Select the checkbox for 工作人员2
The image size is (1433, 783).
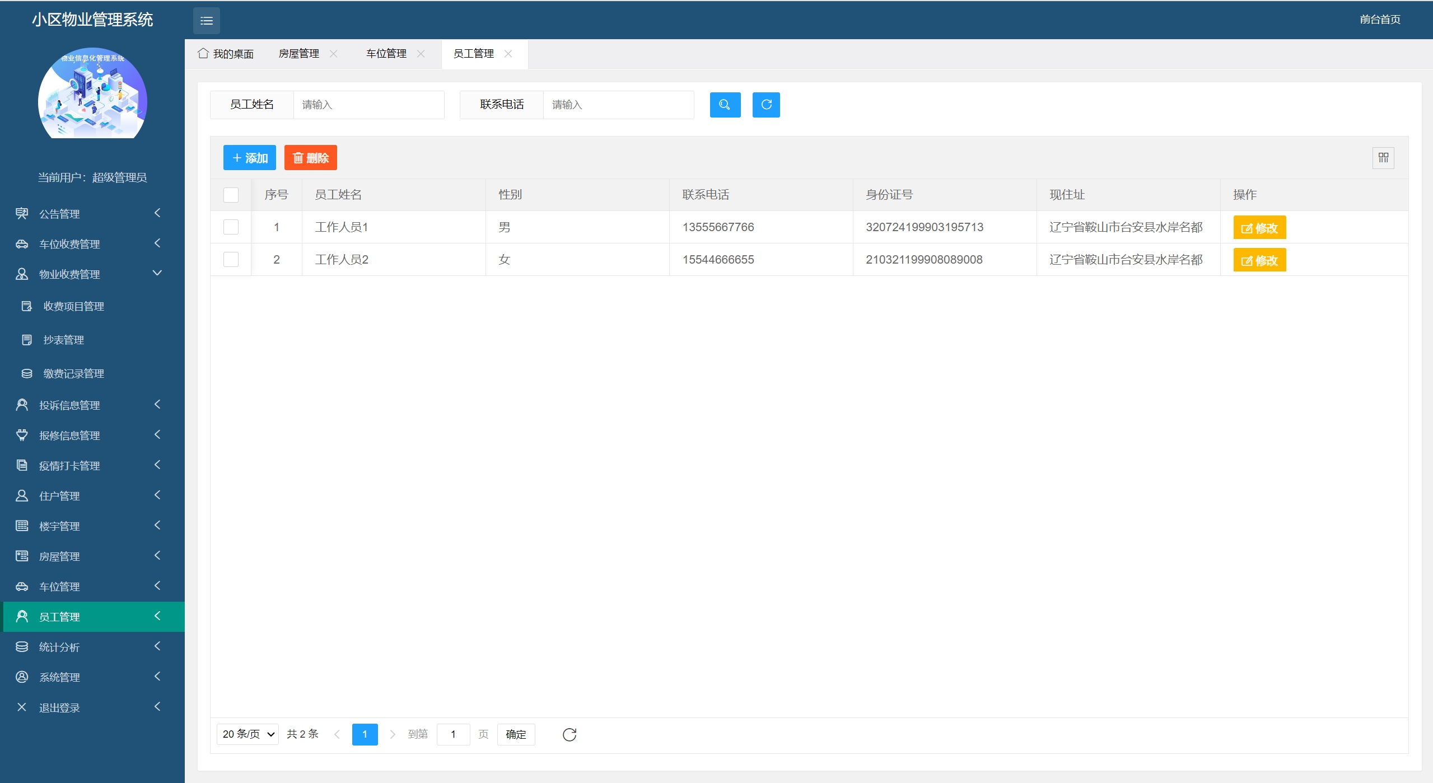pyautogui.click(x=231, y=260)
